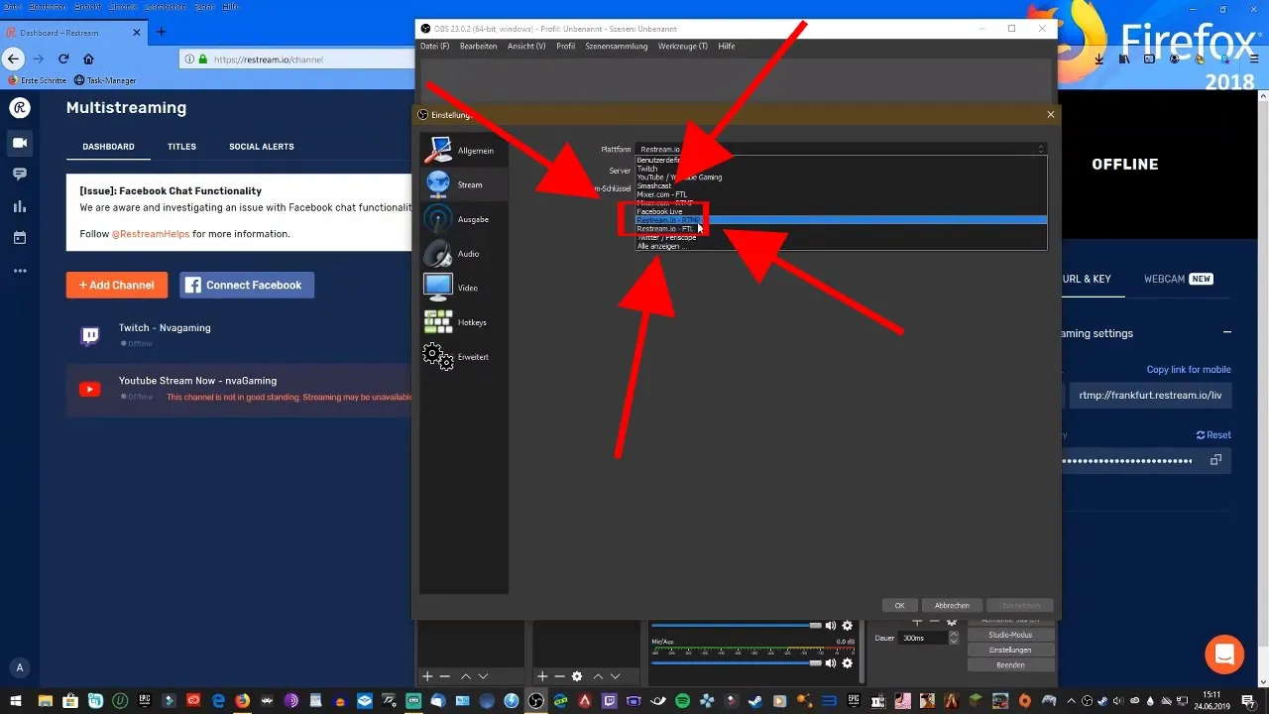Choose Facebook Live in the platform list
This screenshot has width=1269, height=714.
[841, 211]
